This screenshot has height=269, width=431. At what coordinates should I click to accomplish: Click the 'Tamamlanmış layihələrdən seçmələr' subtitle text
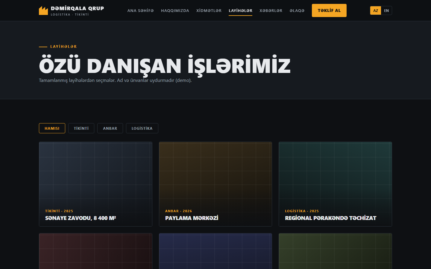pyautogui.click(x=115, y=80)
